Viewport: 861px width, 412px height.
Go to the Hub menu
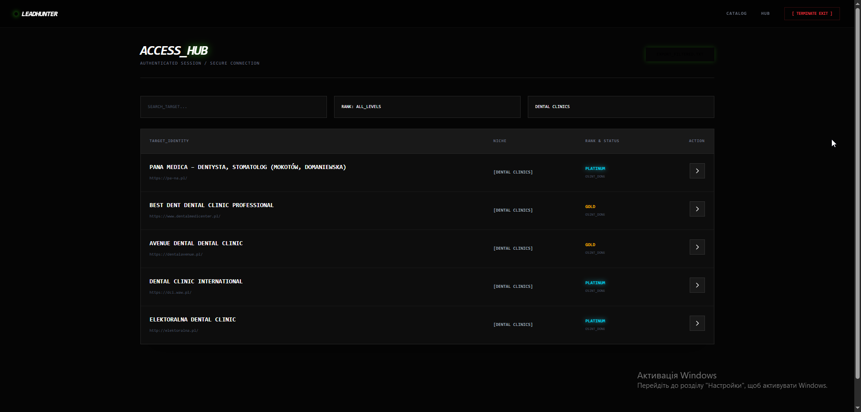tap(765, 13)
